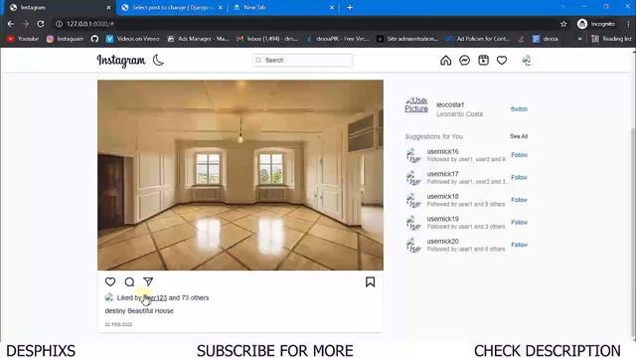Open the heart notifications icon in navbar

pos(502,61)
